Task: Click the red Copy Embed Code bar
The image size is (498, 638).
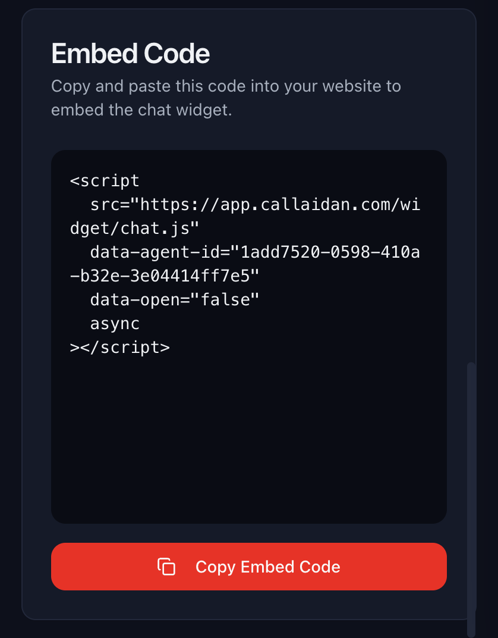Action: click(248, 566)
